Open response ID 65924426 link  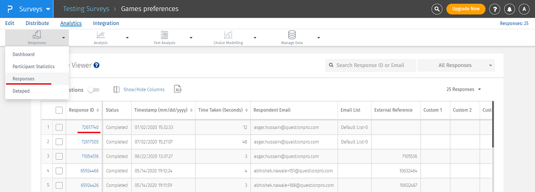90,186
